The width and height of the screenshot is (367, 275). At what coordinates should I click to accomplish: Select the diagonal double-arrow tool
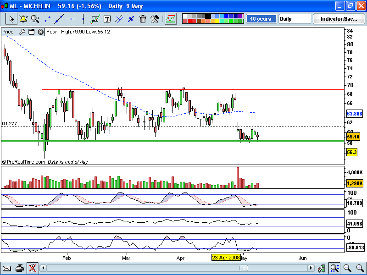point(131,19)
